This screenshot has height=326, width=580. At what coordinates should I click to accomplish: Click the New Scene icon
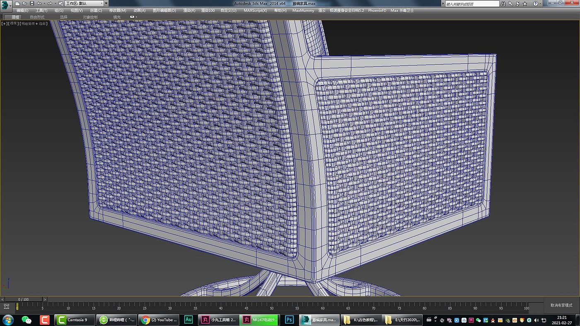tap(17, 3)
